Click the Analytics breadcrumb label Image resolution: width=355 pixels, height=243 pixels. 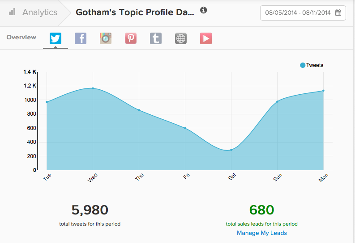[40, 12]
